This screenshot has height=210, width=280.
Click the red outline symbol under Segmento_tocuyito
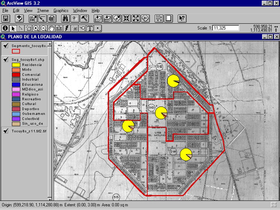(16, 51)
